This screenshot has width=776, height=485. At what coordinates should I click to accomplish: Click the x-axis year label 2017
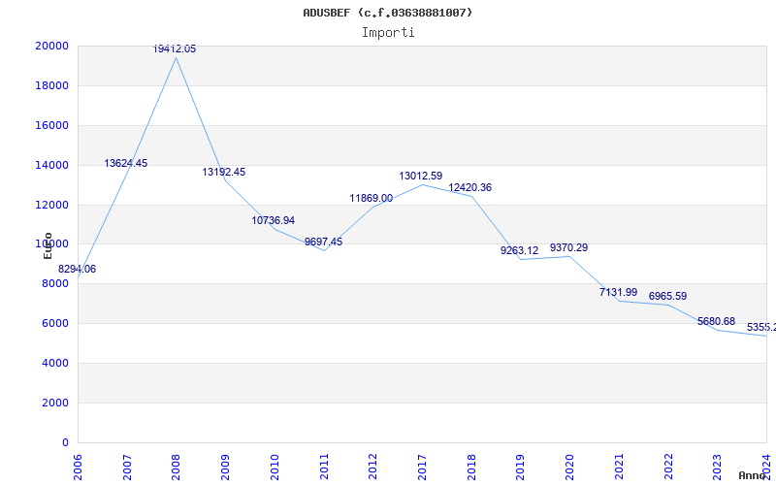pos(422,467)
